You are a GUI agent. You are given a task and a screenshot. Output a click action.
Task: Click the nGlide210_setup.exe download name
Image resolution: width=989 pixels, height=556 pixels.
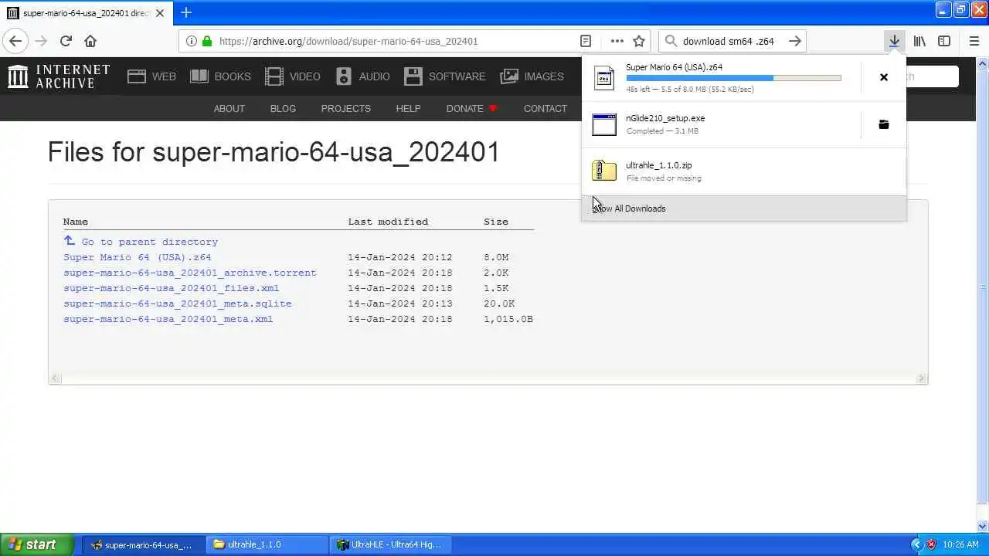click(x=665, y=118)
